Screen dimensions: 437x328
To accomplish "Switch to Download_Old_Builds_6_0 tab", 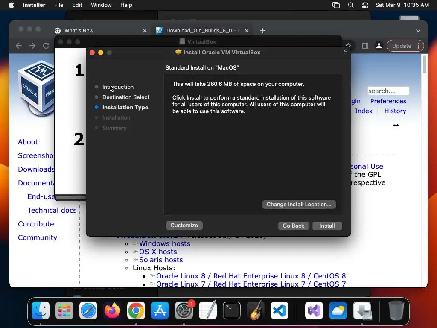I will pyautogui.click(x=201, y=31).
